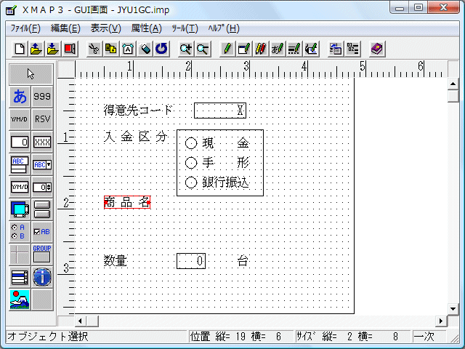
Task: Select the XXX input field tool
Action: coord(42,142)
